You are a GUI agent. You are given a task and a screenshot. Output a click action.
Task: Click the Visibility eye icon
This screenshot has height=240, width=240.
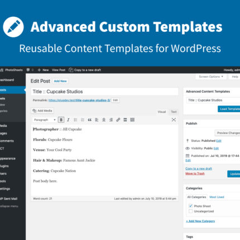(188, 148)
